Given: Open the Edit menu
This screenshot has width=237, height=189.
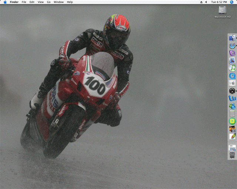Looking at the screenshot, I should 32,2.
